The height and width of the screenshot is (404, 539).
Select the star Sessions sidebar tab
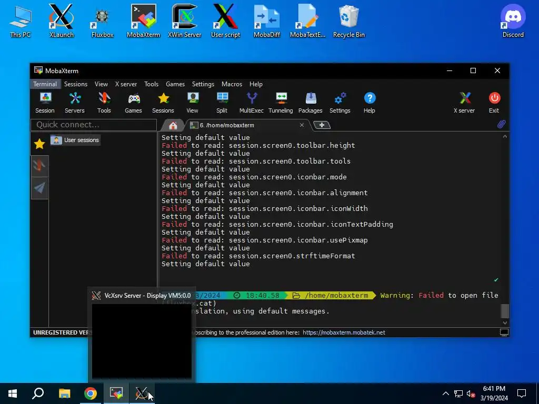[39, 144]
